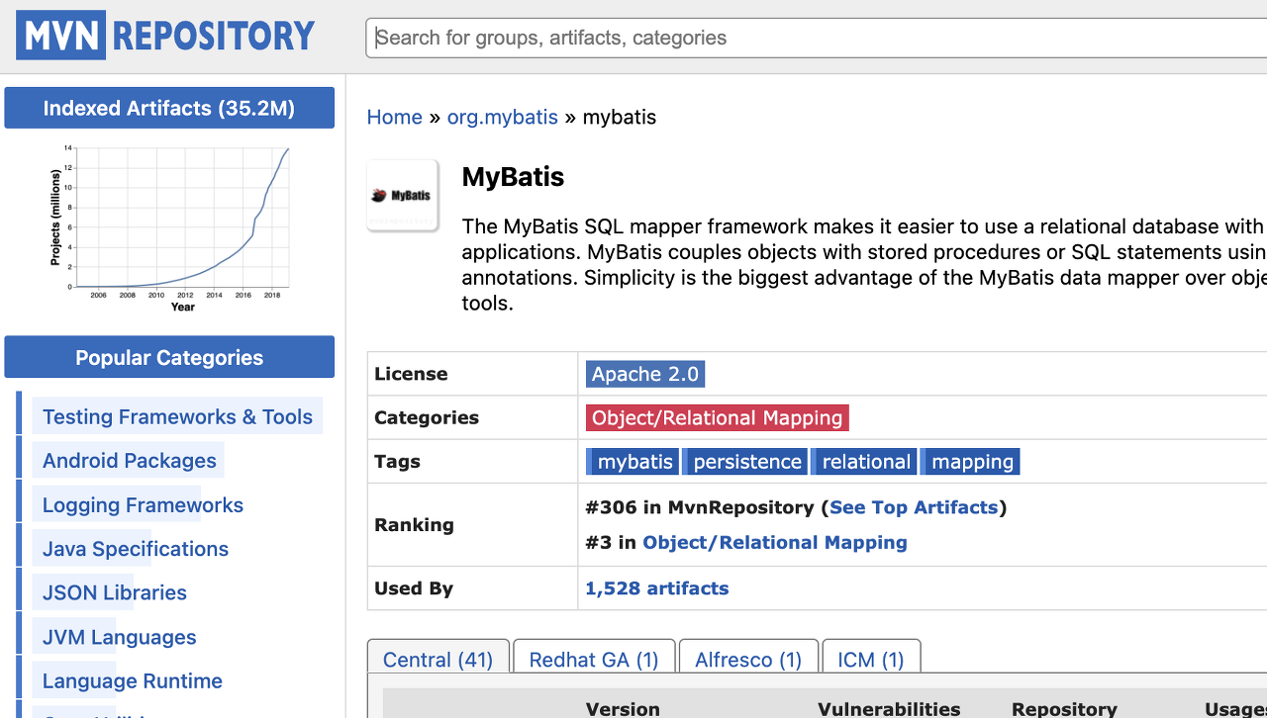
Task: Switch to the Alfresco (1) tab
Action: pyautogui.click(x=748, y=659)
